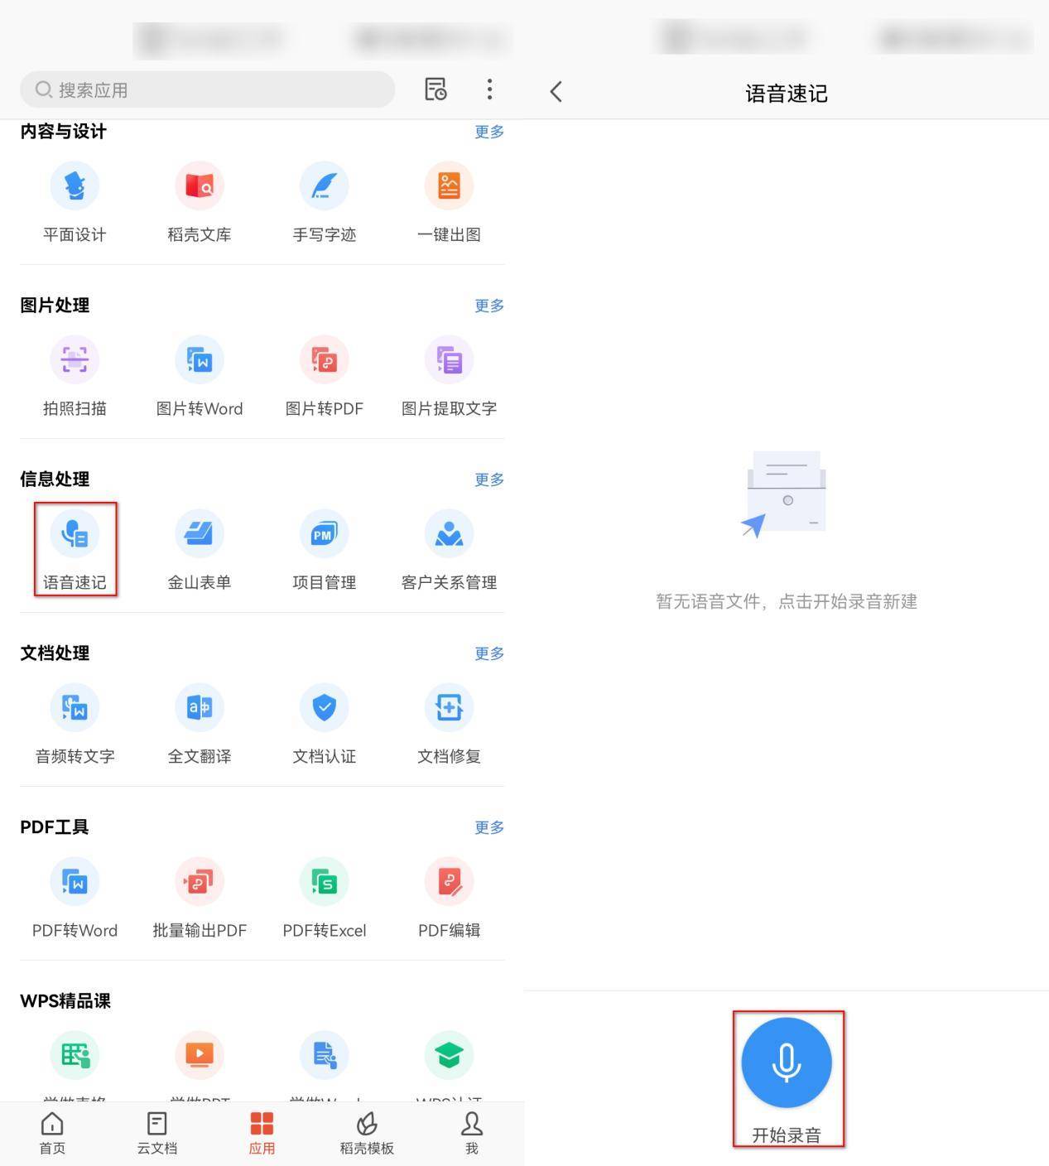1049x1166 pixels.
Task: Open the green graduation cap course icon
Action: pos(449,1055)
